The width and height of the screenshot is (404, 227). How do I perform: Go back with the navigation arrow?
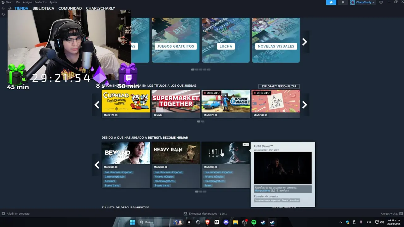(3, 8)
